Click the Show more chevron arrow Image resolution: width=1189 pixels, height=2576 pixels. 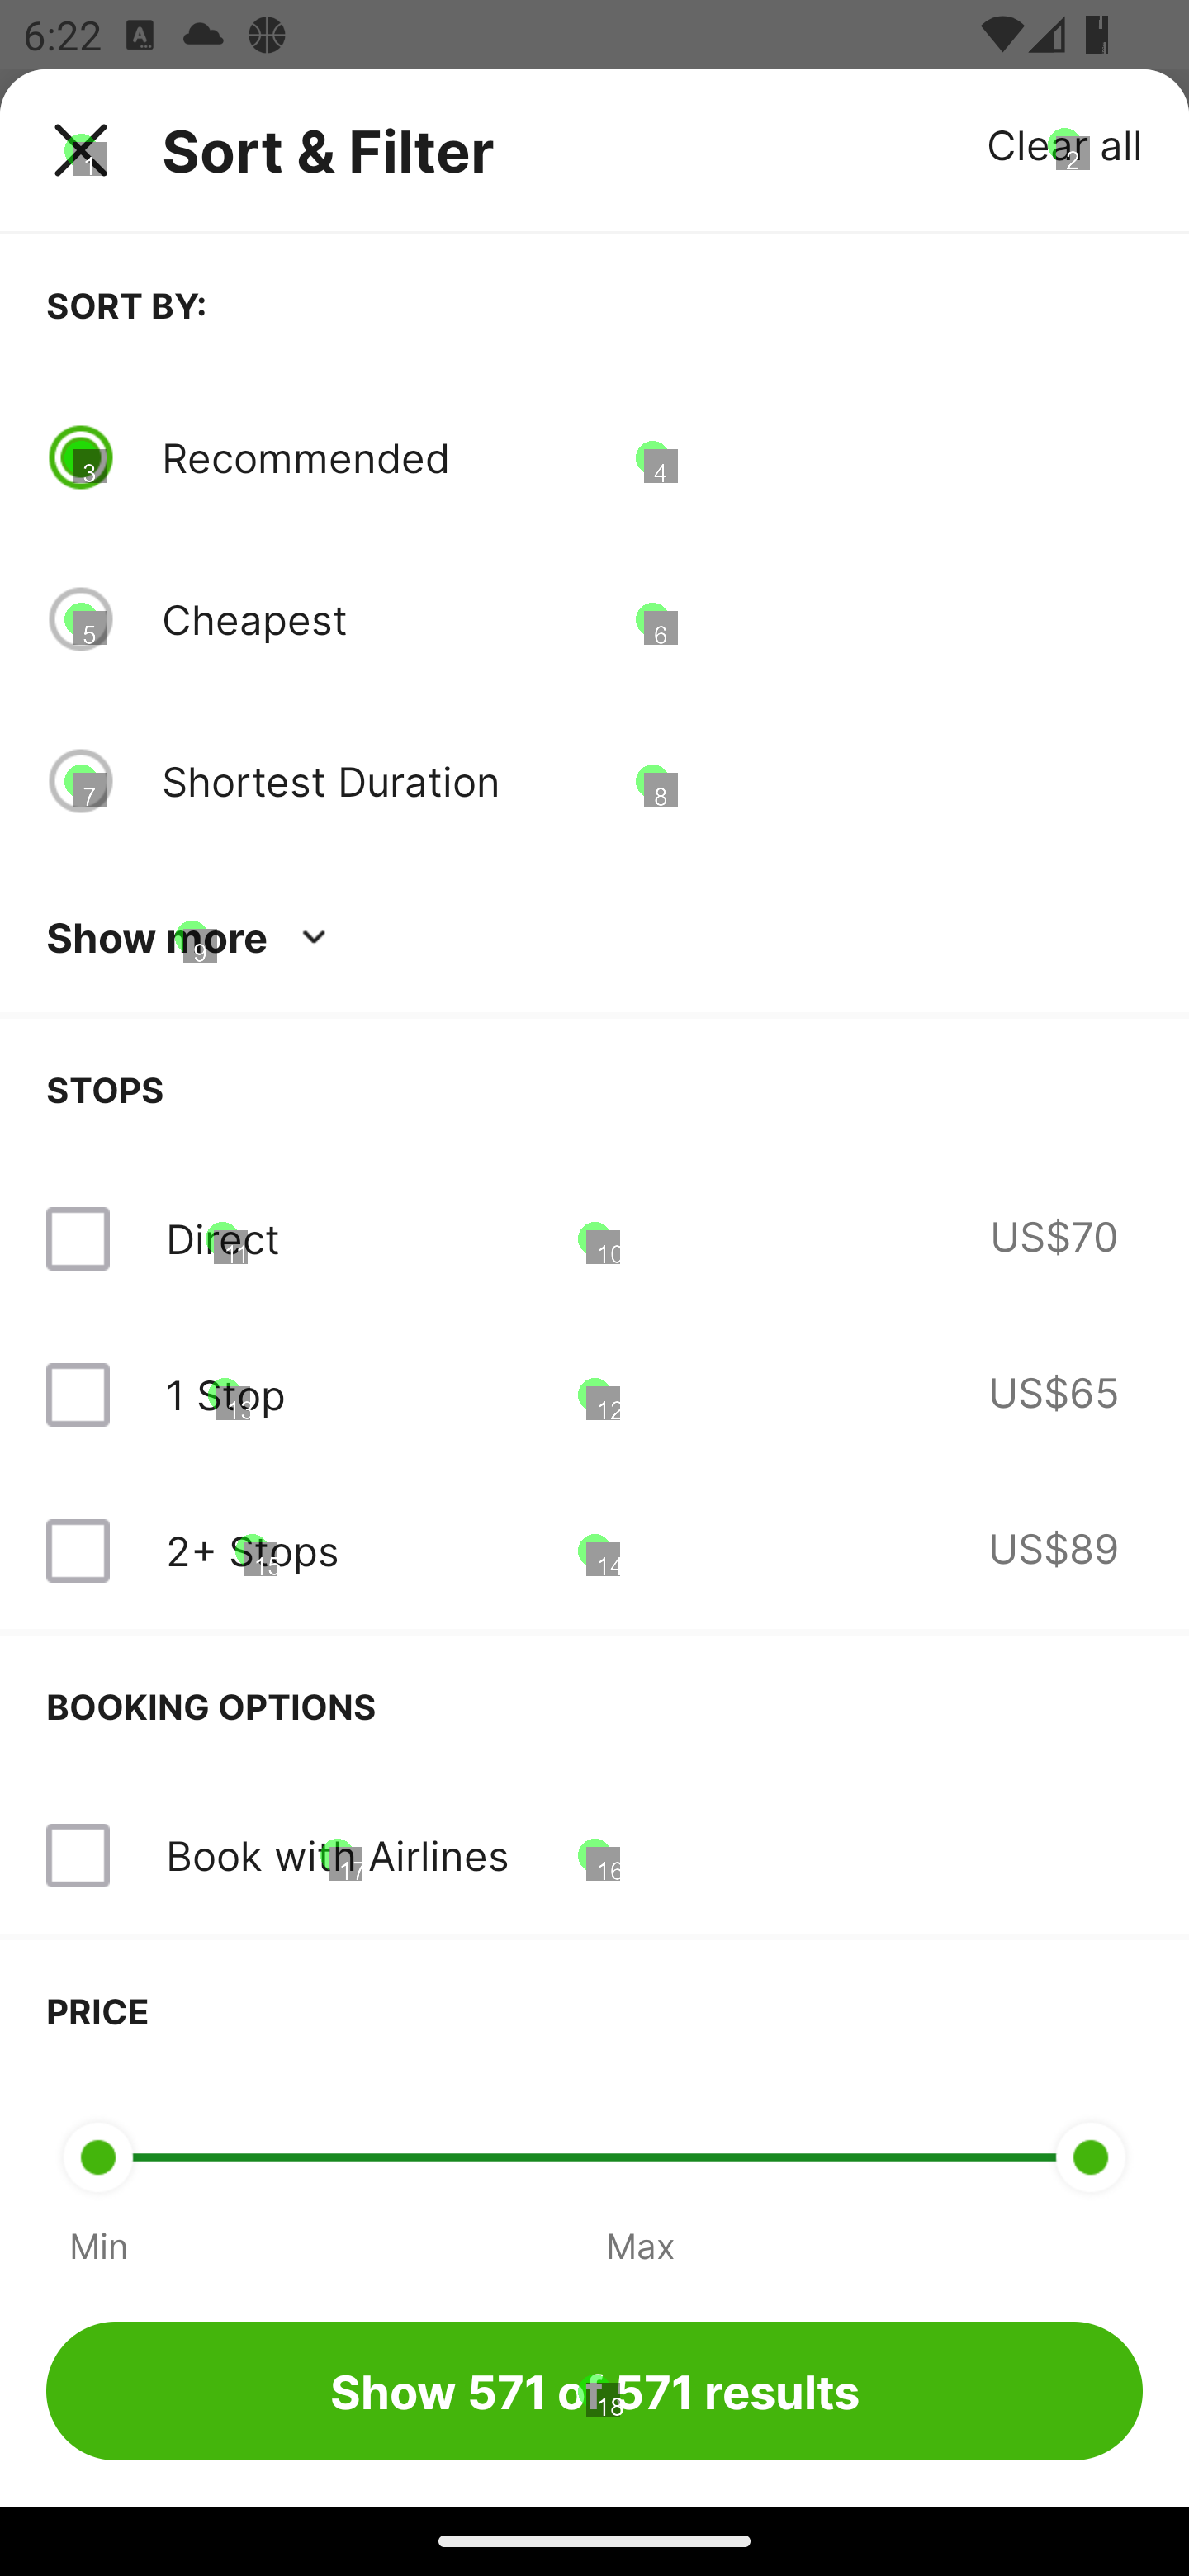tap(314, 938)
